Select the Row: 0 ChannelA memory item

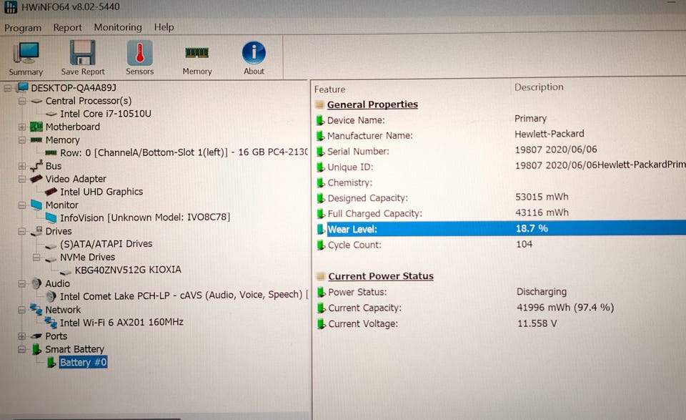pos(184,152)
